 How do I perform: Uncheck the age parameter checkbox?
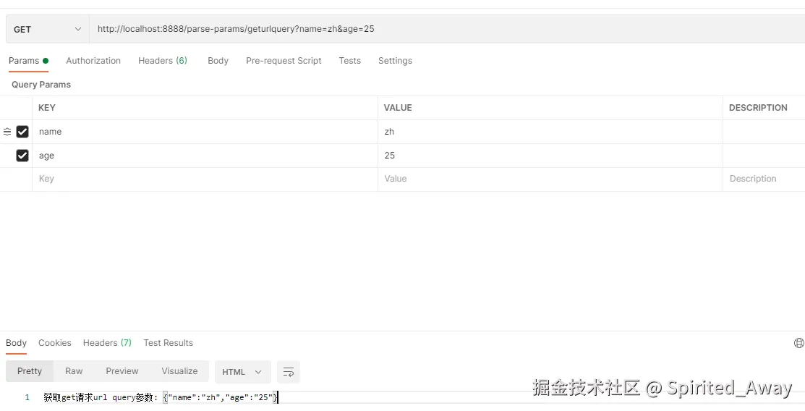pyautogui.click(x=22, y=155)
